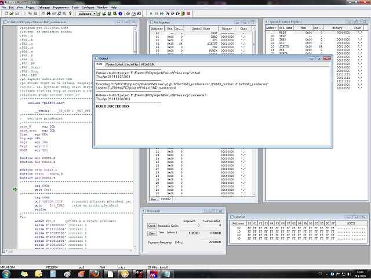The height and width of the screenshot is (279, 371).
Task: Open Firefox from the taskbar
Action: tap(95, 274)
